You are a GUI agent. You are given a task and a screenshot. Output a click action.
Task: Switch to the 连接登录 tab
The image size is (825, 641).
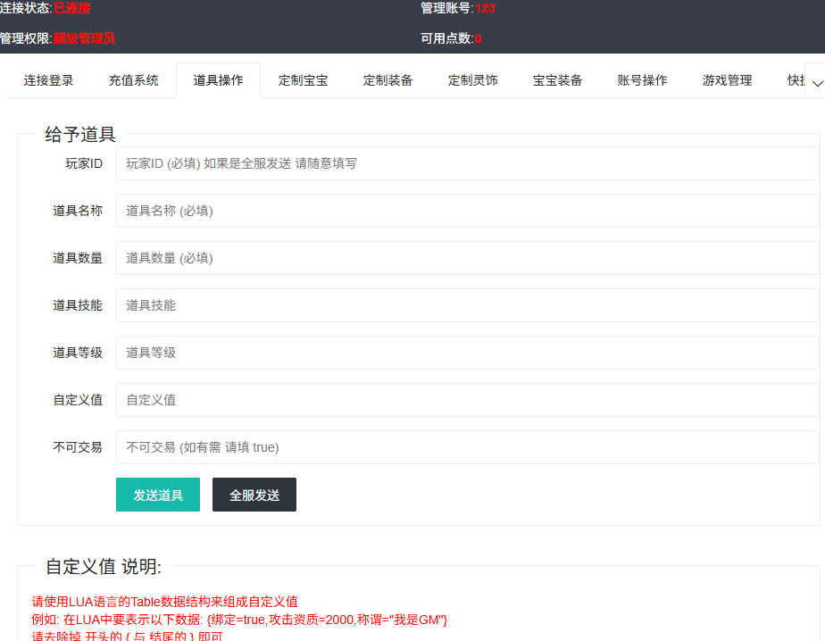pyautogui.click(x=49, y=80)
